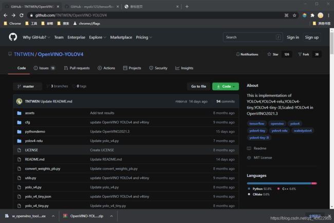Viewport: 334px width, 223px height.
Task: Expand the green Code dropdown
Action: [x=225, y=87]
